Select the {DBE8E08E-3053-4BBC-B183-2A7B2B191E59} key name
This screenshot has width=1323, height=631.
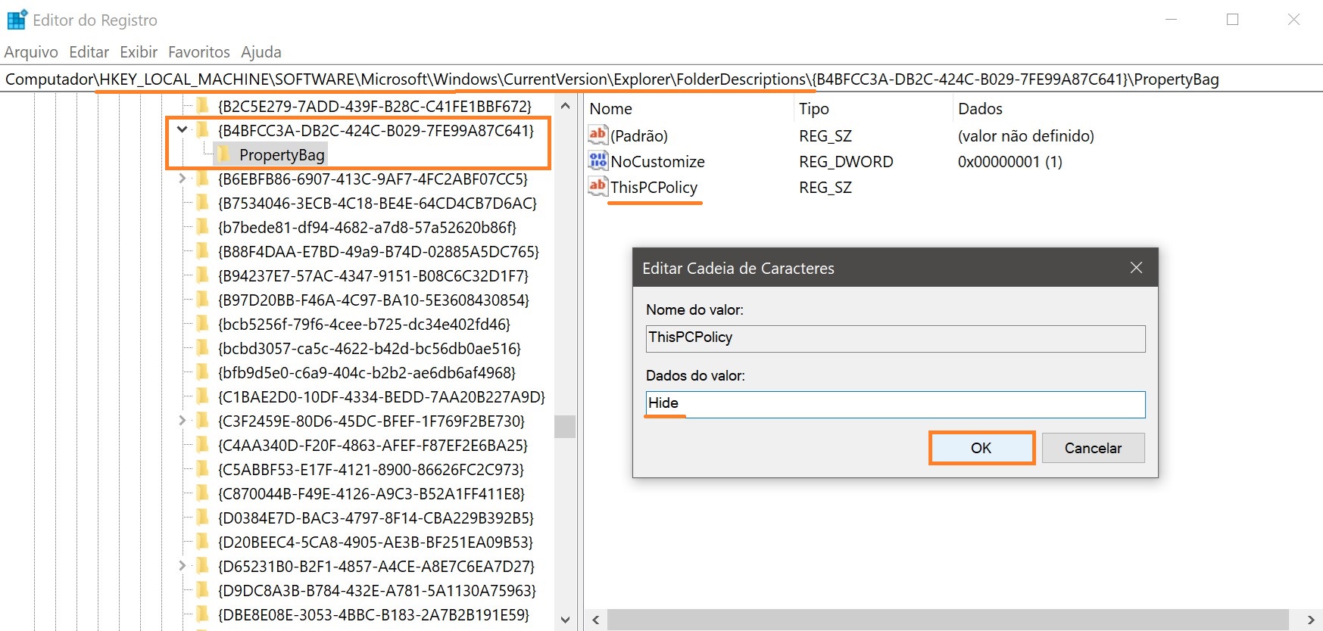[x=373, y=615]
